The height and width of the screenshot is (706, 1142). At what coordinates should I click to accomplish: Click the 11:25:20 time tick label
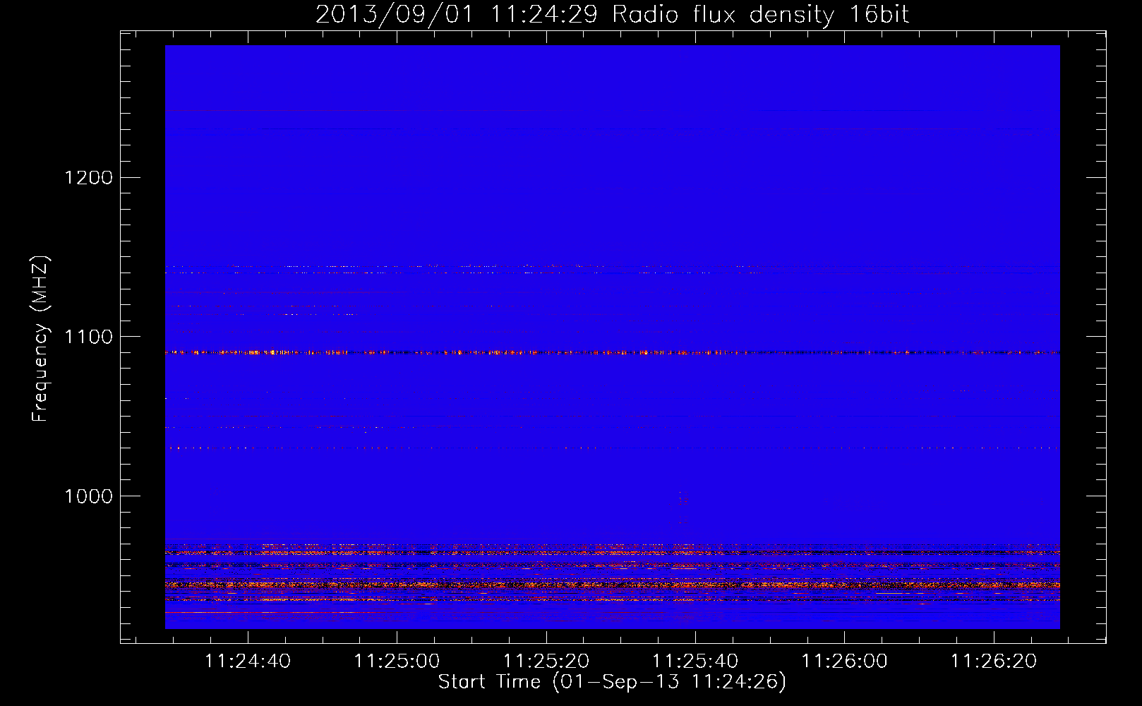(x=546, y=662)
